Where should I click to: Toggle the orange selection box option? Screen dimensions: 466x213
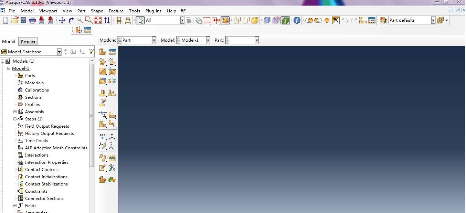pyautogui.click(x=225, y=20)
